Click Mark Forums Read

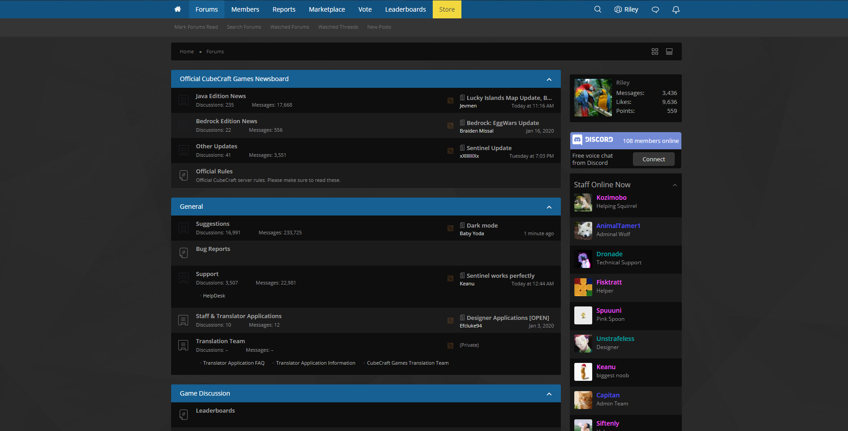[196, 27]
